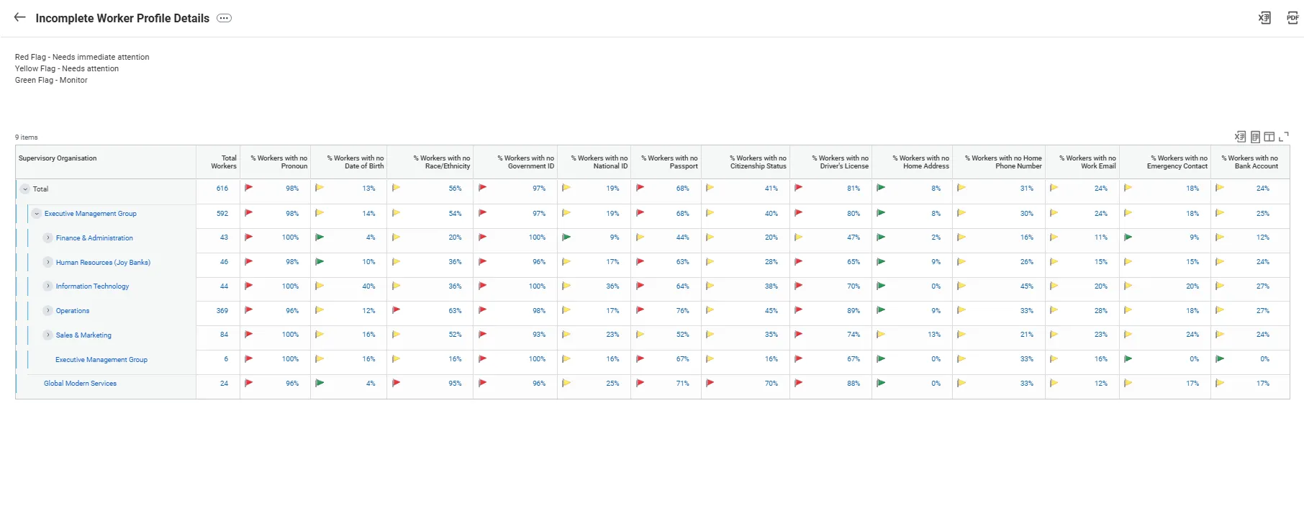Click 45% in Information Technology Home Phone column
The height and width of the screenshot is (511, 1304).
coord(1027,286)
